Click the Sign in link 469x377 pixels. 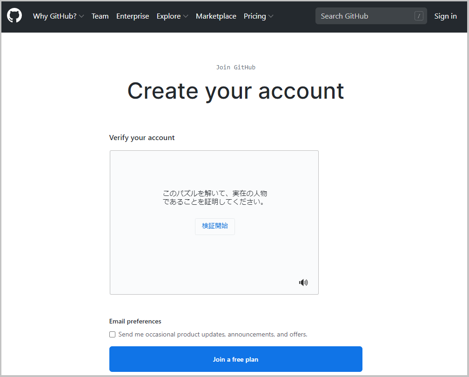point(445,16)
